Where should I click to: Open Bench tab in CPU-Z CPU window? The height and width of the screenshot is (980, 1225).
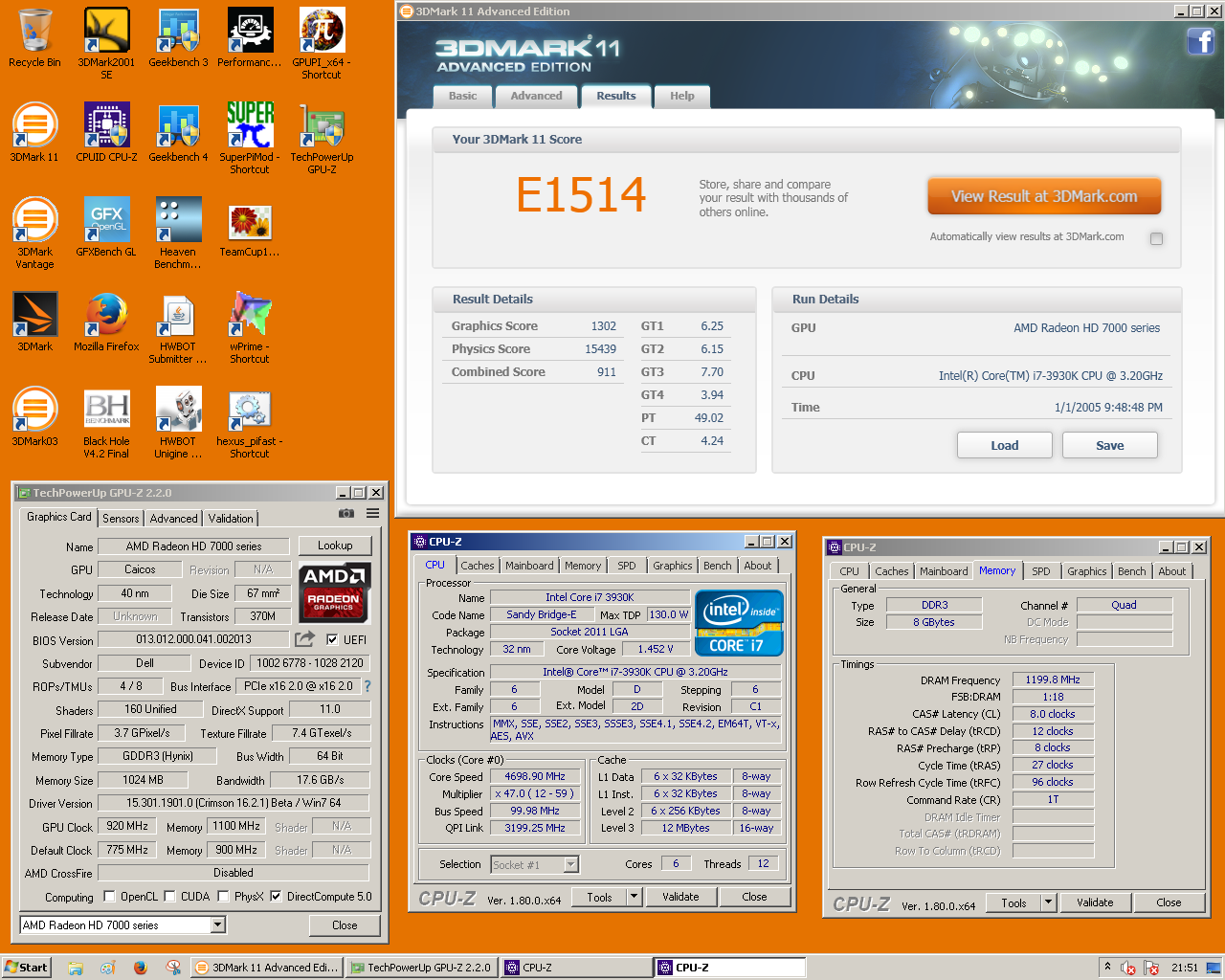[718, 566]
